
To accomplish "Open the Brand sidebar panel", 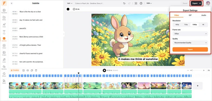I will (x=4, y=82).
